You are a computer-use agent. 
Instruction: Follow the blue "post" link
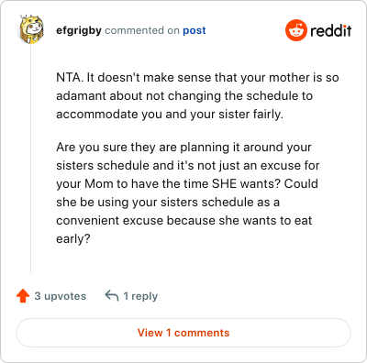click(195, 31)
